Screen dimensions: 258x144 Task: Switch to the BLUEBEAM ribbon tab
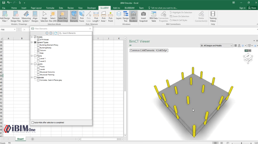pyautogui.click(x=130, y=8)
